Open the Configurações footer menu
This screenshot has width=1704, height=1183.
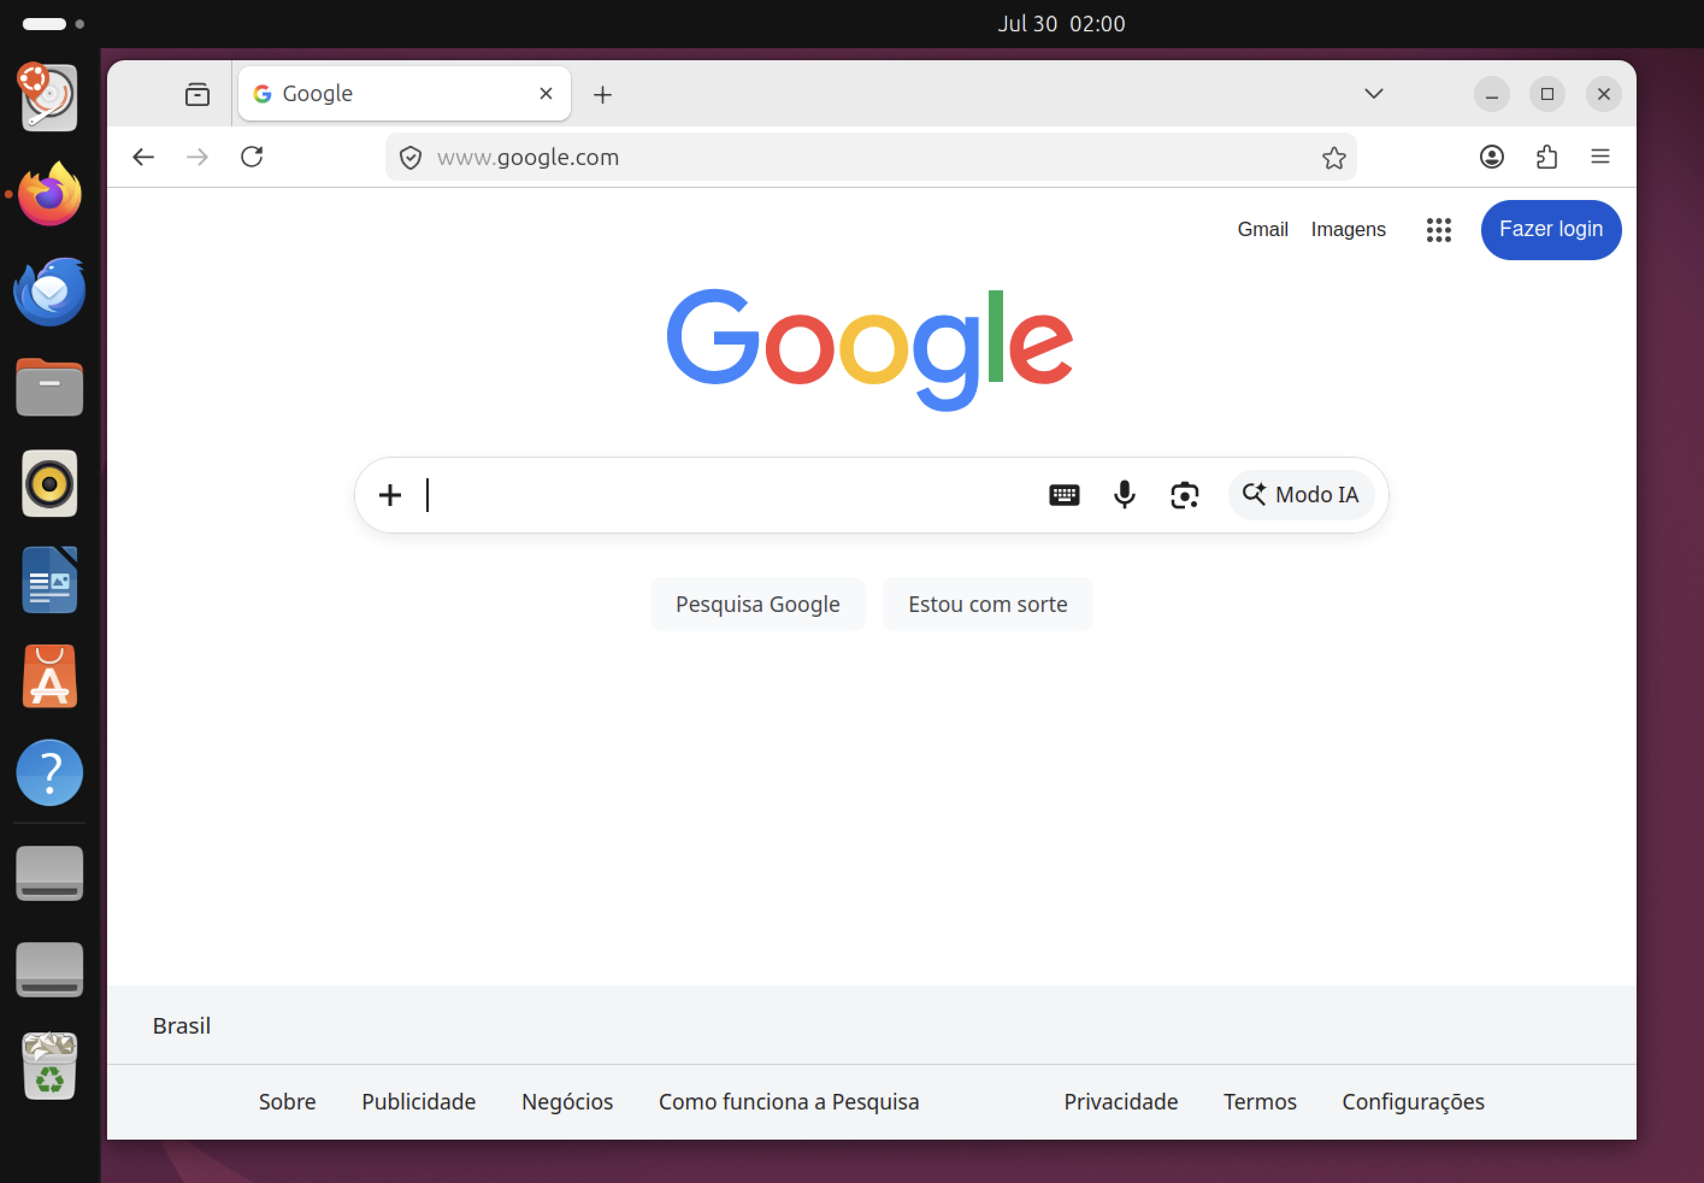[1413, 1102]
